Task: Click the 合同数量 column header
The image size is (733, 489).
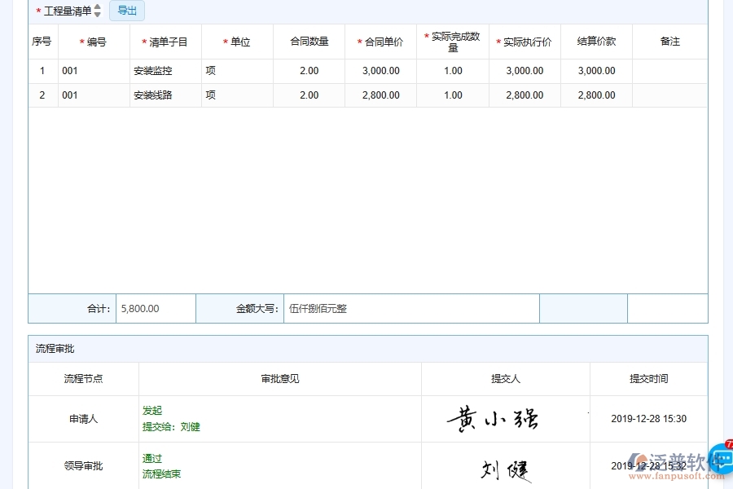Action: pos(308,41)
